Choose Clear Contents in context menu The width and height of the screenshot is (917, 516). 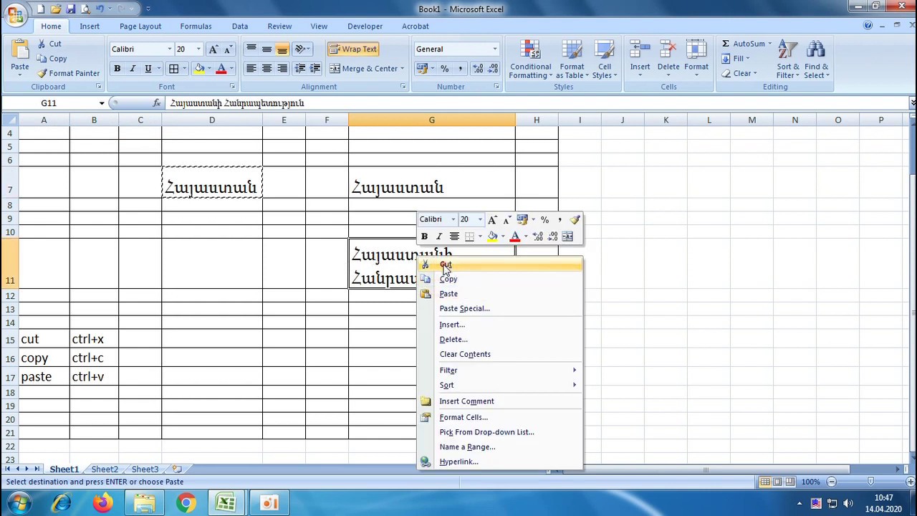point(500,354)
